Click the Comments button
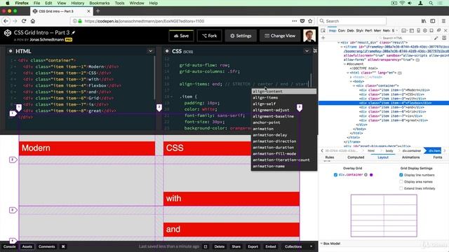 47,246
